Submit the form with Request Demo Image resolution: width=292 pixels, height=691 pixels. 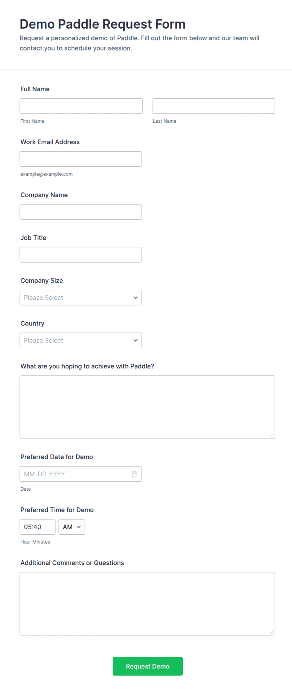(148, 666)
